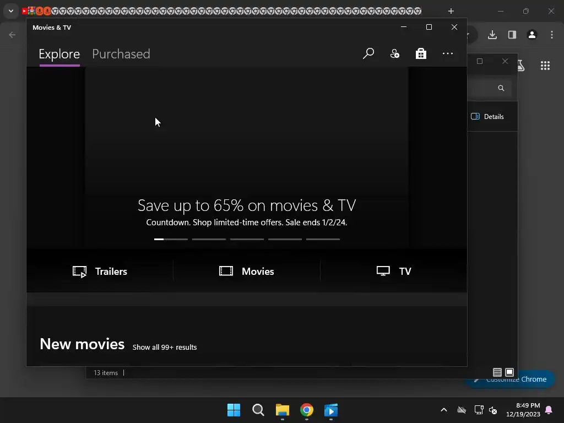Open Chrome tab search dropdown arrow

[11, 11]
